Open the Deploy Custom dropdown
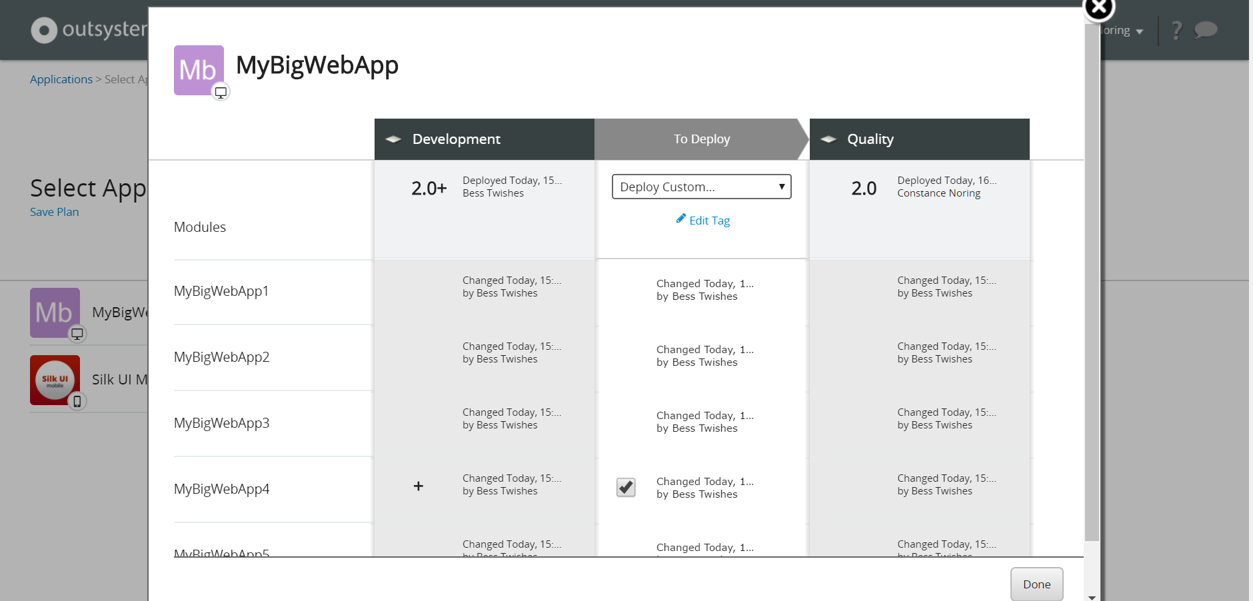 [x=700, y=187]
